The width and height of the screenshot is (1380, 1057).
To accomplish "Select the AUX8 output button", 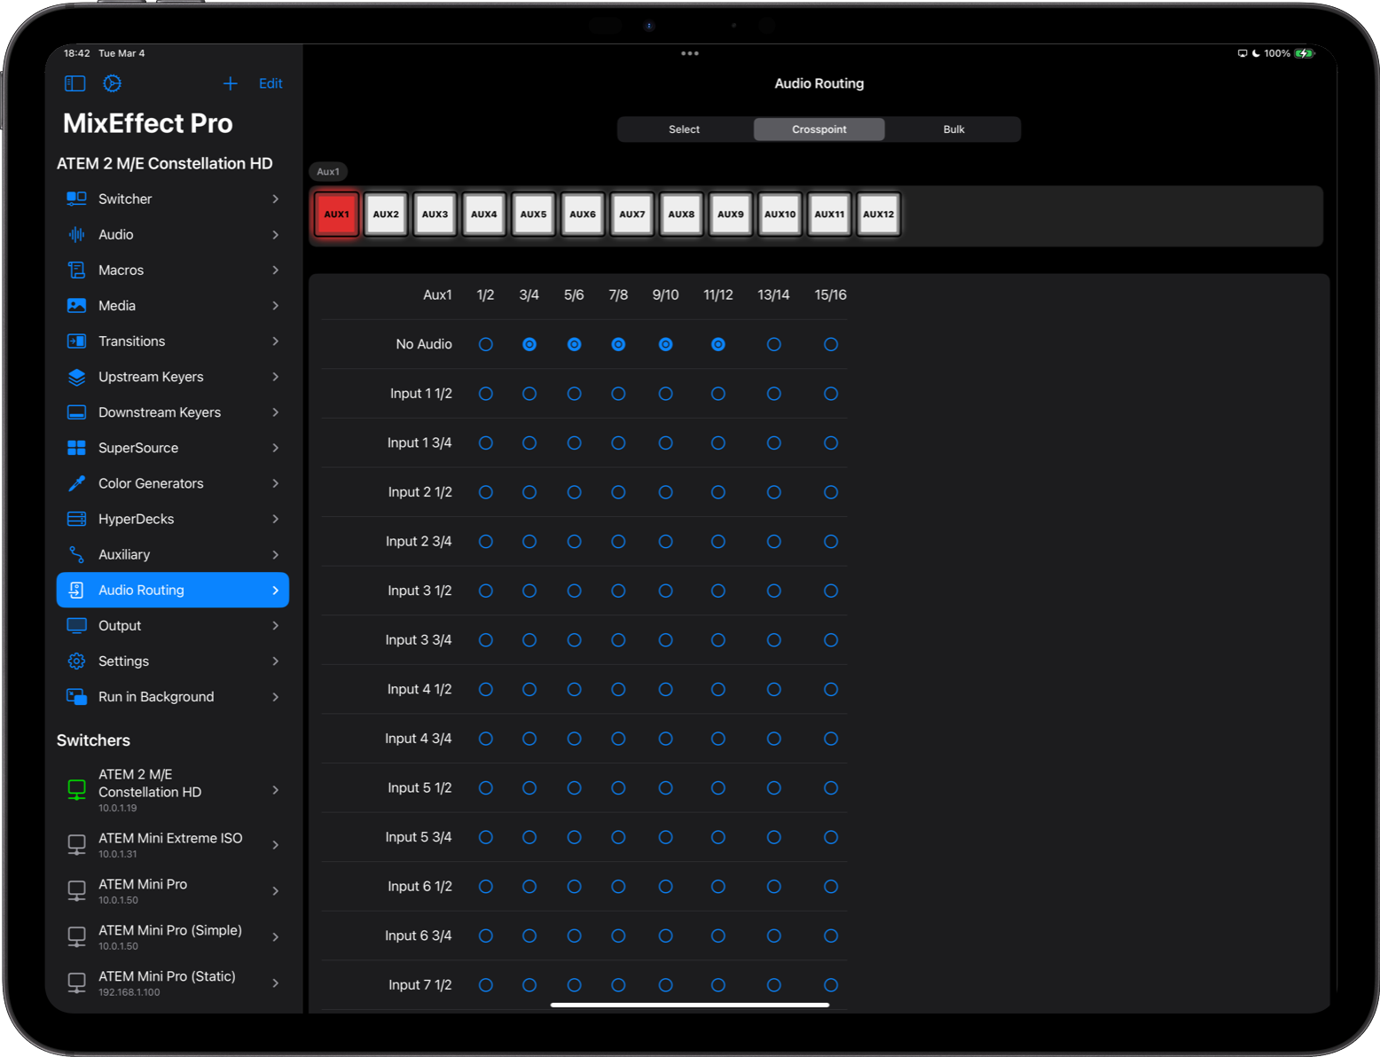I will [x=682, y=215].
